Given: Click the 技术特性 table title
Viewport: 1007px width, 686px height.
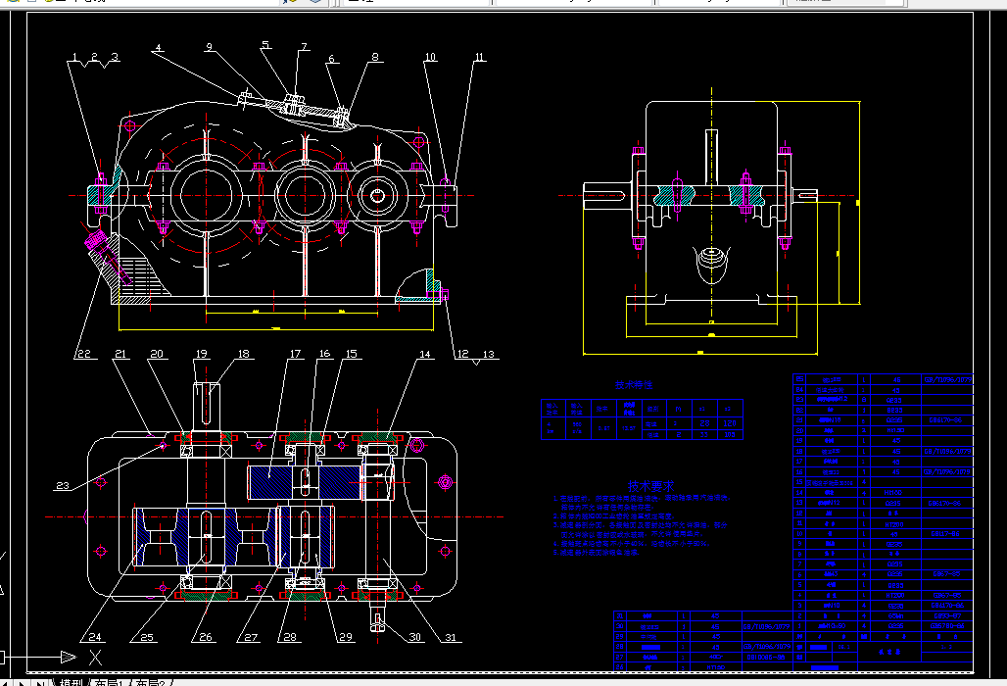Looking at the screenshot, I should point(633,385).
